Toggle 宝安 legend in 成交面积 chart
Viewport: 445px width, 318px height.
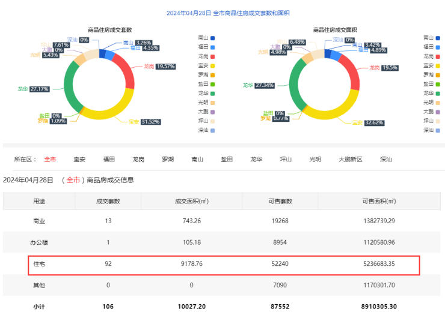coord(431,65)
